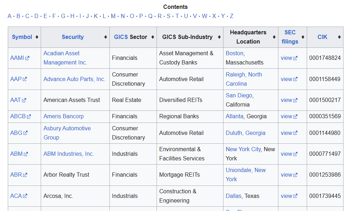Open San Diego location link
The image size is (351, 211).
[x=239, y=96]
